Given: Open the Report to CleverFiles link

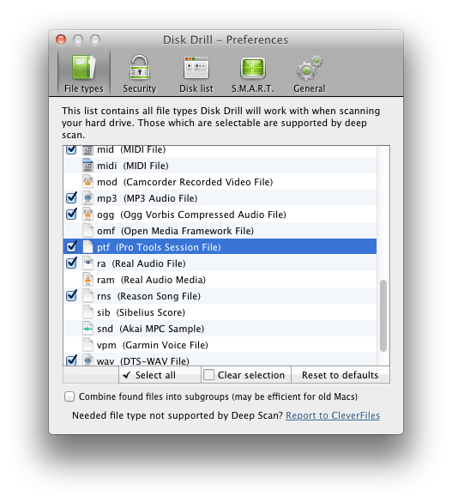Looking at the screenshot, I should click(x=333, y=415).
